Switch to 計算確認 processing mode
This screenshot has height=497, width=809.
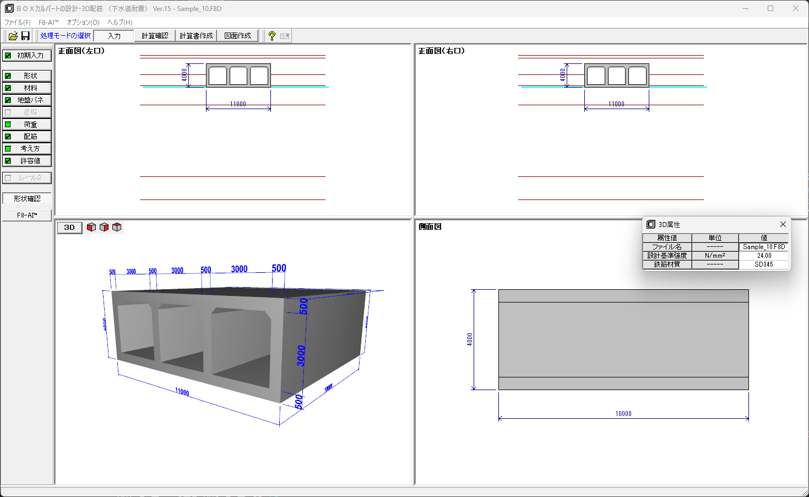coord(155,36)
